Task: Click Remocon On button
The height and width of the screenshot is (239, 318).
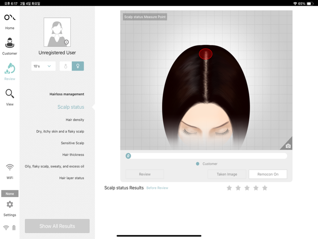Action: click(268, 174)
